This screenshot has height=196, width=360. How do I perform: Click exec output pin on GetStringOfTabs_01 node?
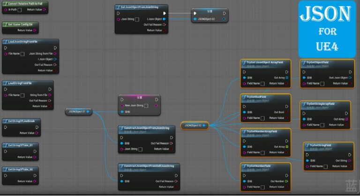(35, 151)
